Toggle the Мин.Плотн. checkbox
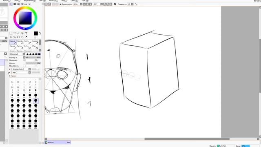Screen dimensions: 261x147 coord(24,66)
